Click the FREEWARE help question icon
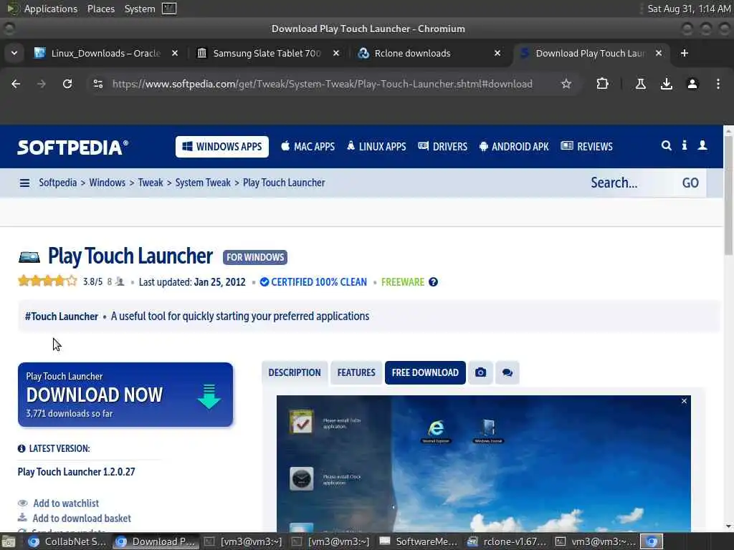Viewport: 734px width, 550px height. [434, 282]
